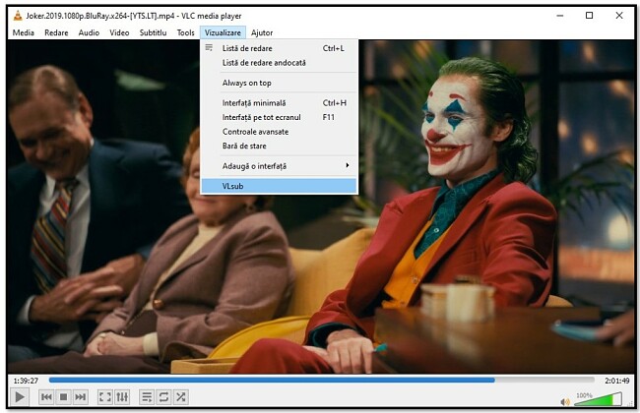Open the Subtitlu menu
This screenshot has width=640, height=413.
coord(153,32)
